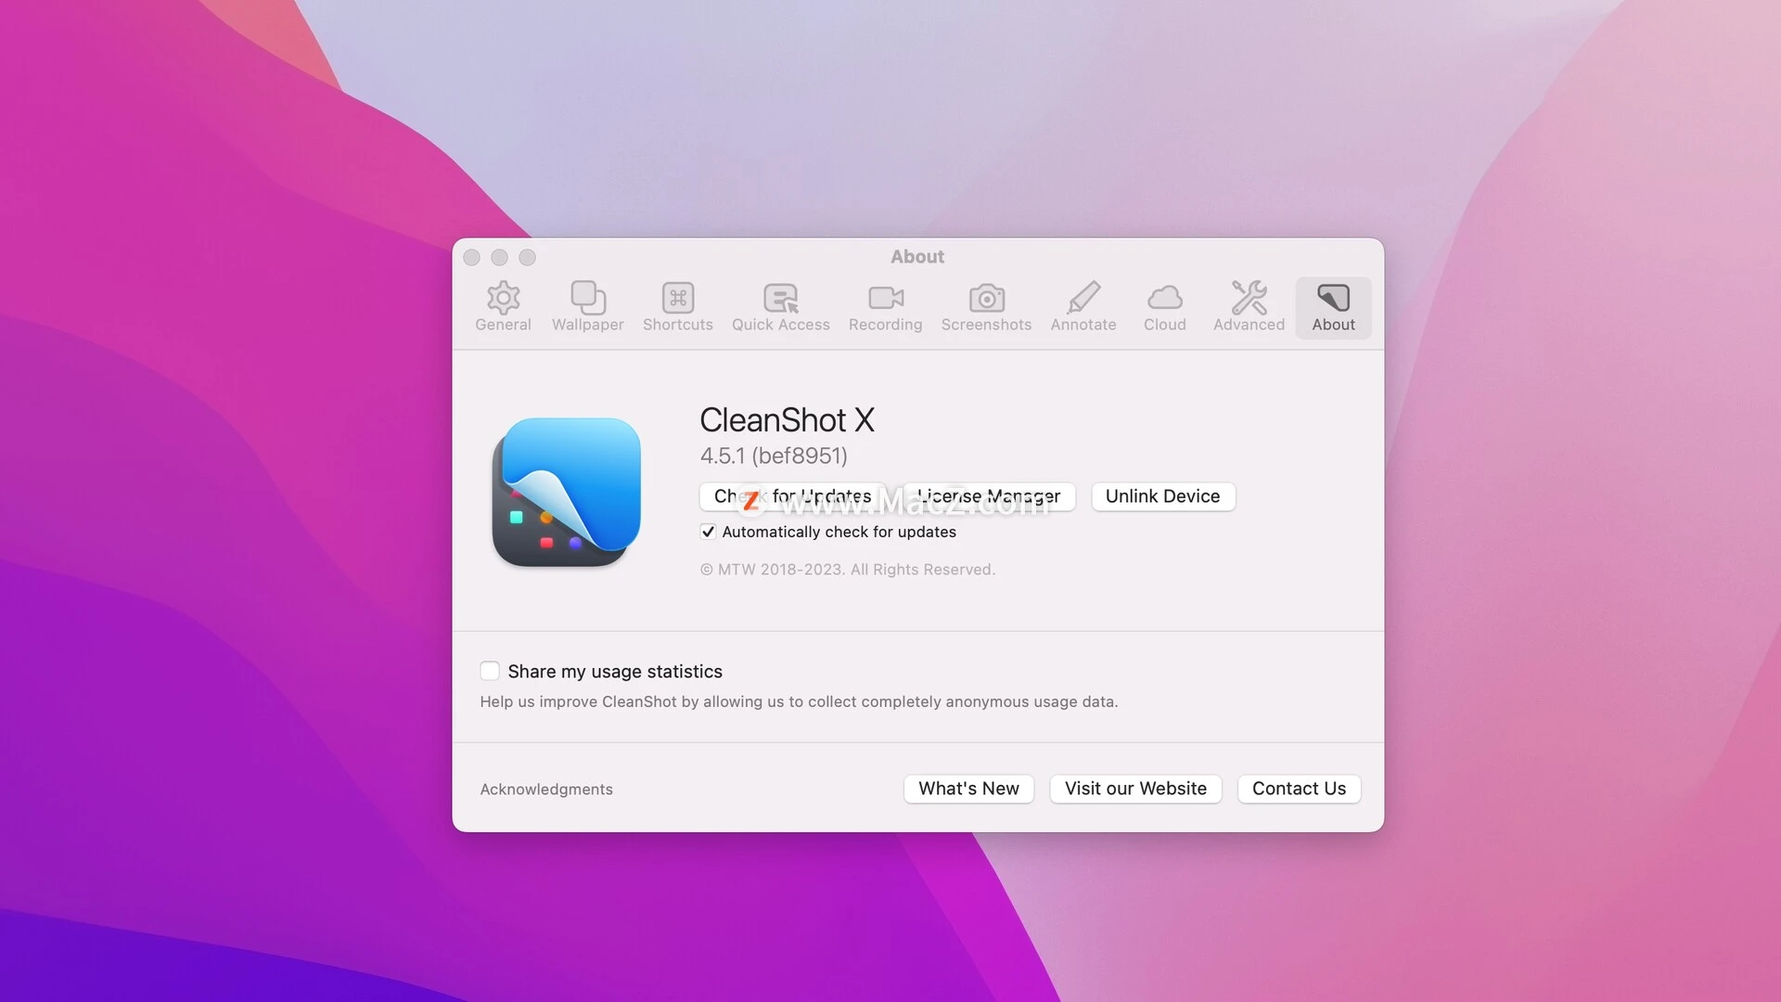Switch to Screenshots settings tab
This screenshot has height=1002, width=1781.
(986, 306)
